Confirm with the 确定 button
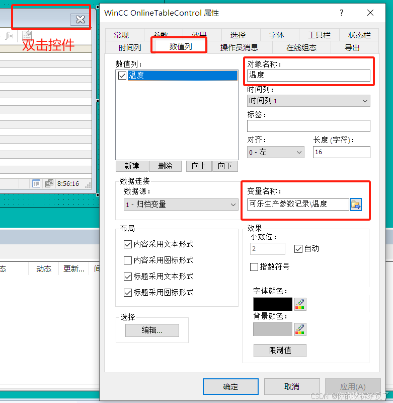This screenshot has width=393, height=403. [230, 386]
